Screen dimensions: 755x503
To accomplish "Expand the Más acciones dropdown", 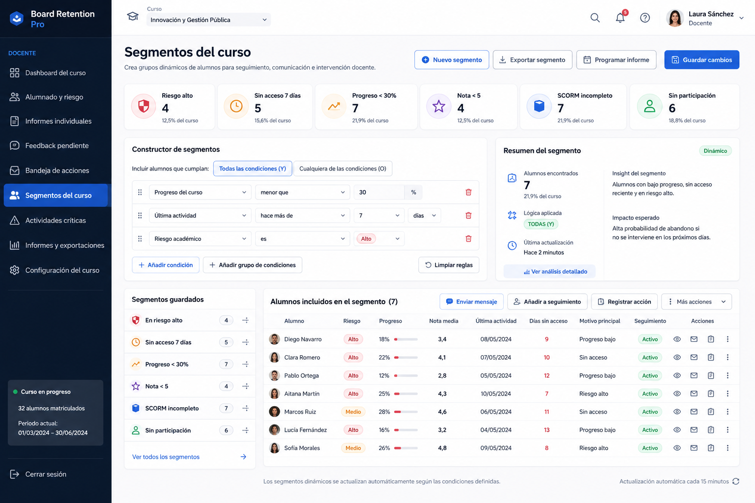I will click(697, 302).
